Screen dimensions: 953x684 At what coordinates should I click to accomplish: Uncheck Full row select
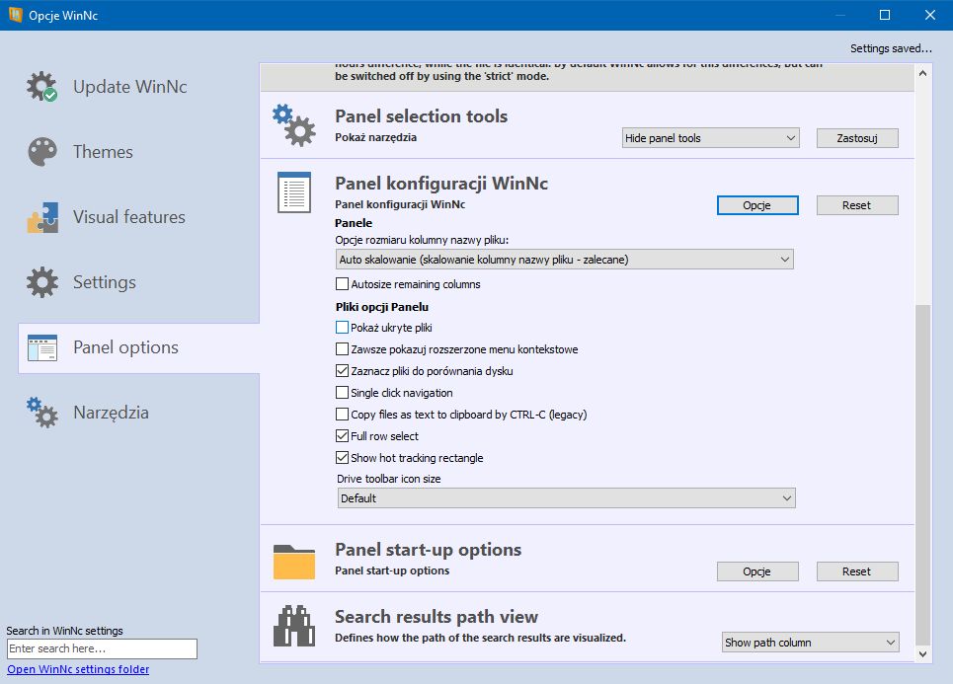point(342,436)
